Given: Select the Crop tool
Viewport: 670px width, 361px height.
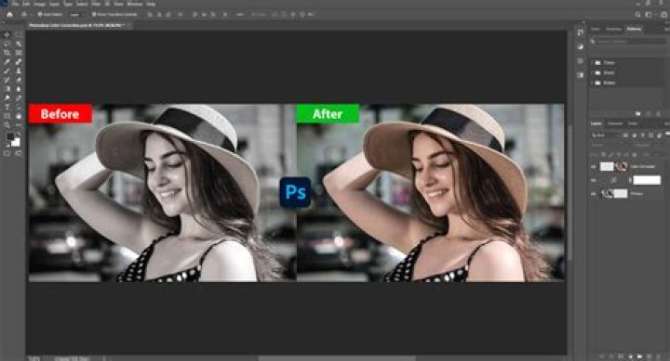Looking at the screenshot, I should pos(7,53).
